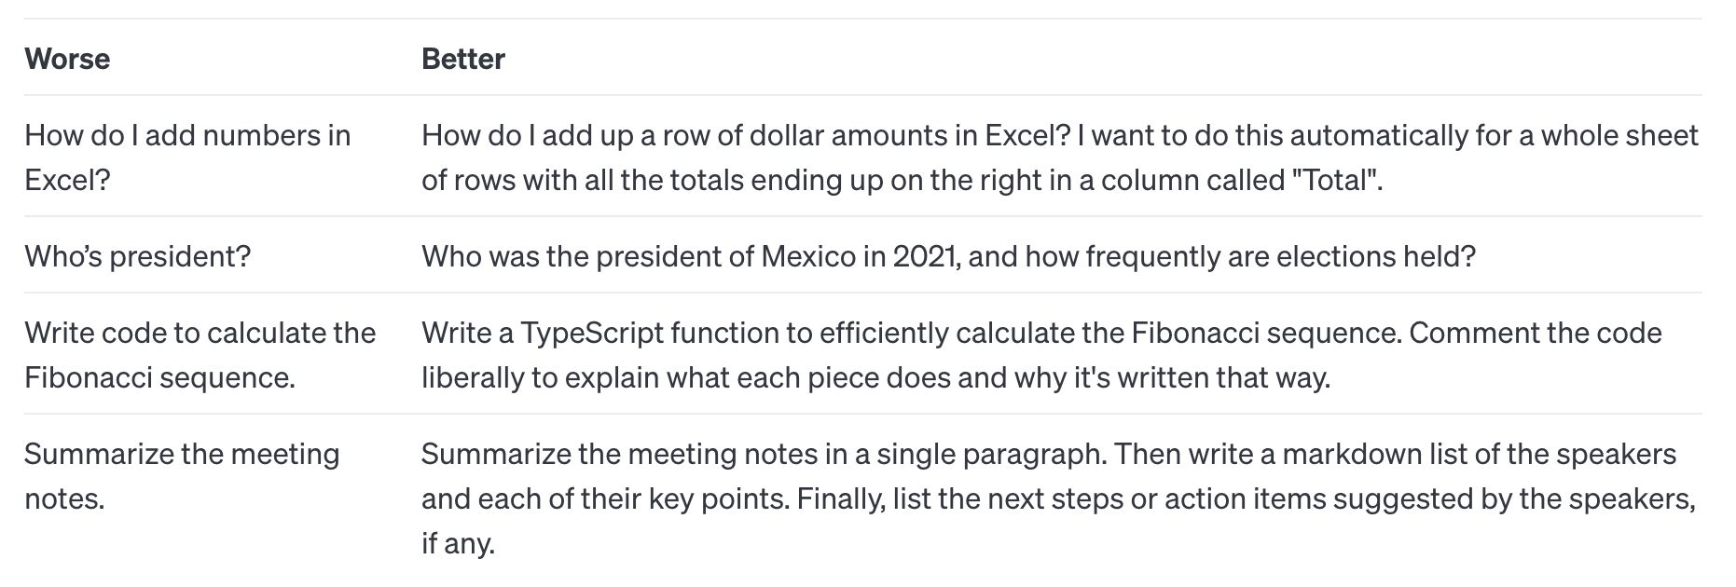The width and height of the screenshot is (1736, 587).
Task: Select the "How do I add numbers in Excel?" cell
Action: pos(187,157)
